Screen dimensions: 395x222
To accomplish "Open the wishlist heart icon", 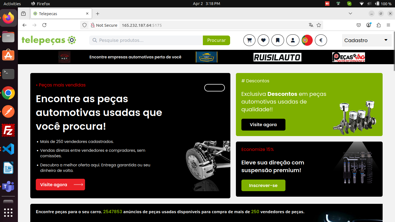I will tap(263, 40).
